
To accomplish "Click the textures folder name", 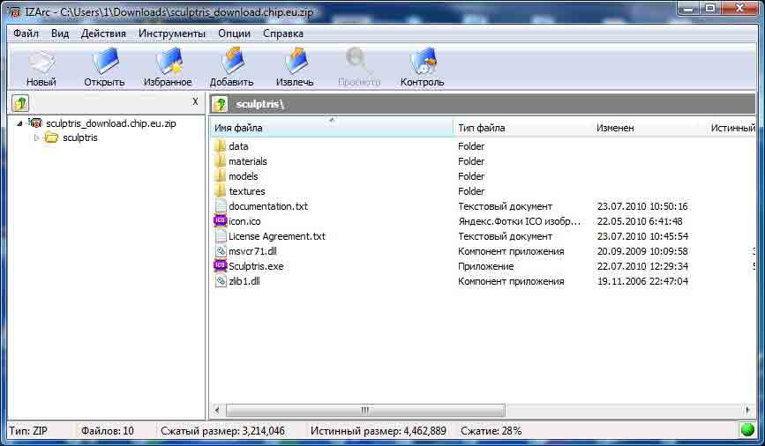I will pos(247,191).
